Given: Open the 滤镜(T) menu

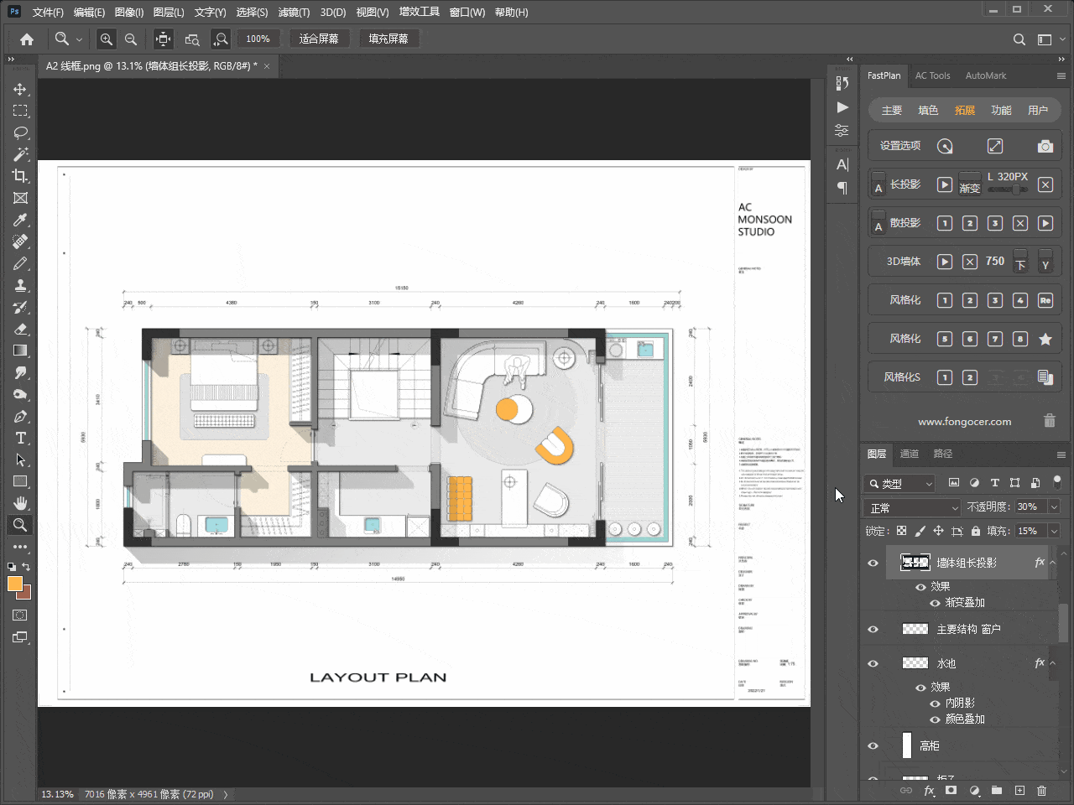Looking at the screenshot, I should [x=294, y=12].
